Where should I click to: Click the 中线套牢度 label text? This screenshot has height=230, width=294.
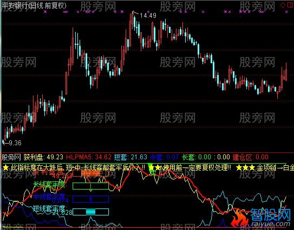49,196
